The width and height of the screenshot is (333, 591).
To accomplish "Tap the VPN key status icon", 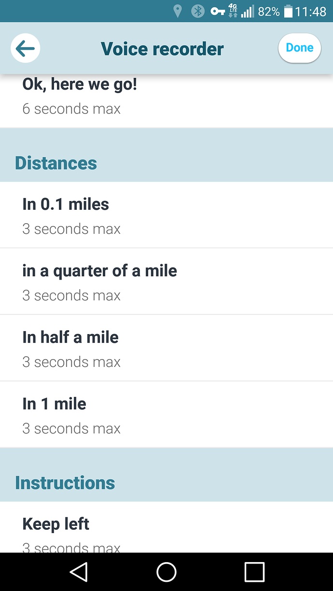I will 218,11.
